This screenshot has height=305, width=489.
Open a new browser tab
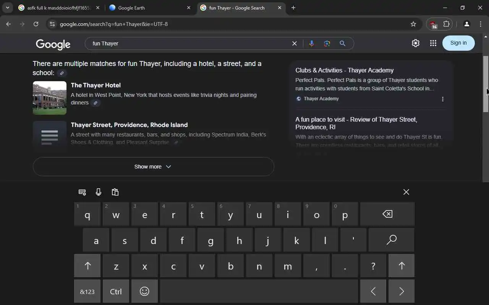[293, 8]
